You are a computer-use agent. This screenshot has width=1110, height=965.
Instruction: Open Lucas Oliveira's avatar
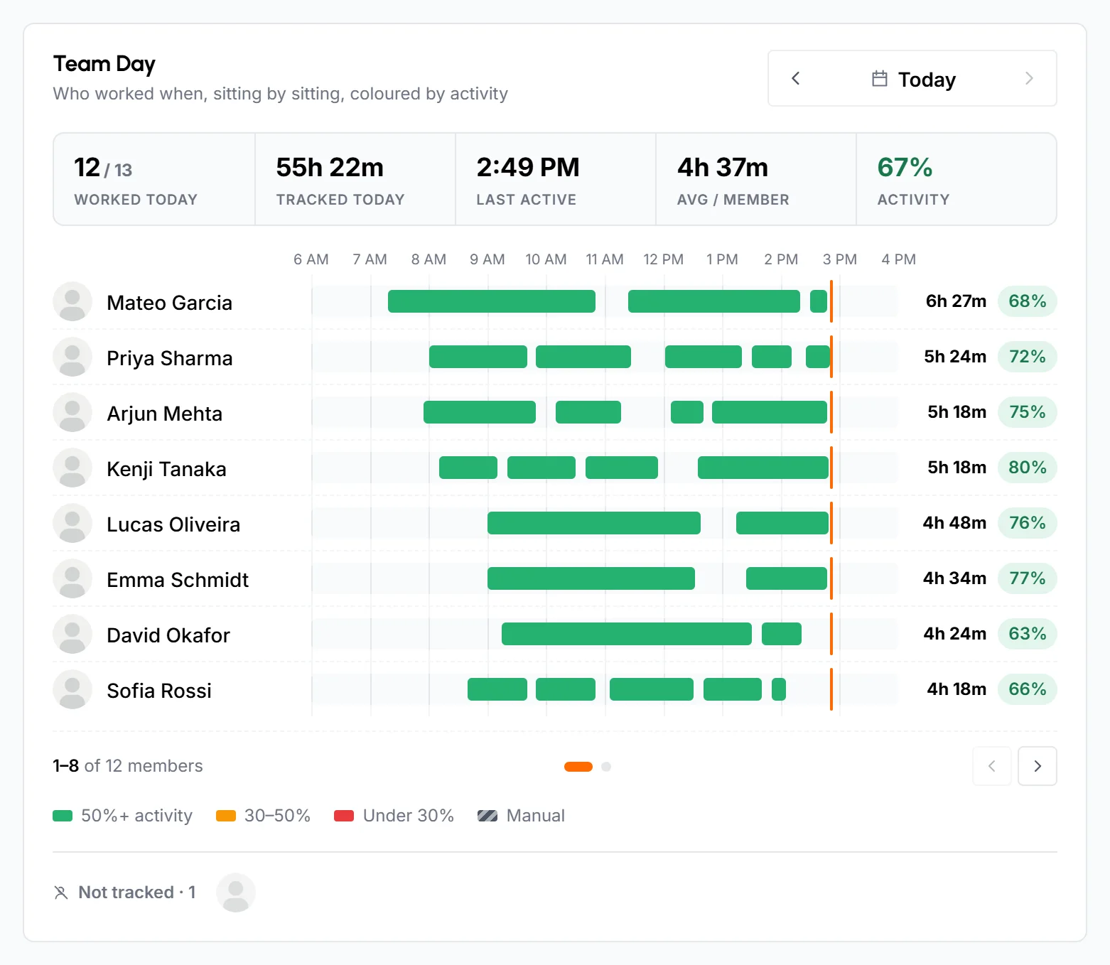click(72, 523)
